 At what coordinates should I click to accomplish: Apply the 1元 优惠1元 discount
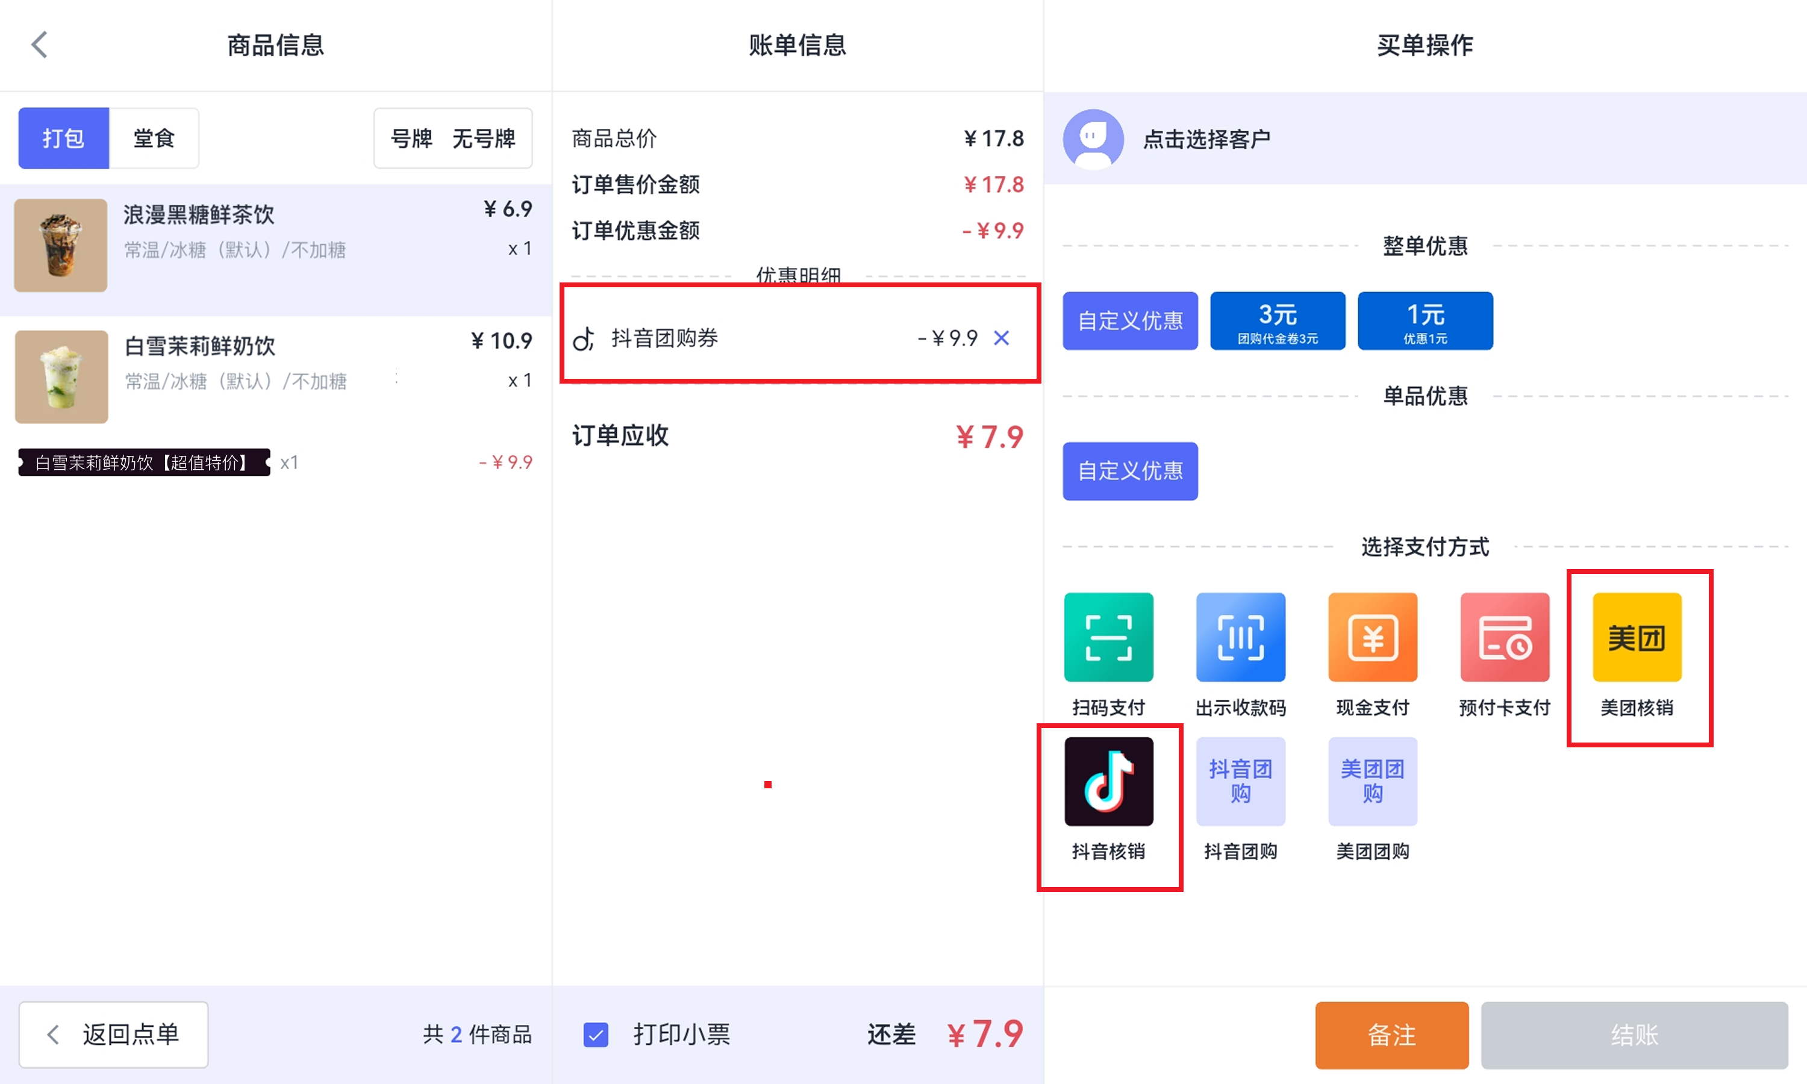tap(1425, 320)
